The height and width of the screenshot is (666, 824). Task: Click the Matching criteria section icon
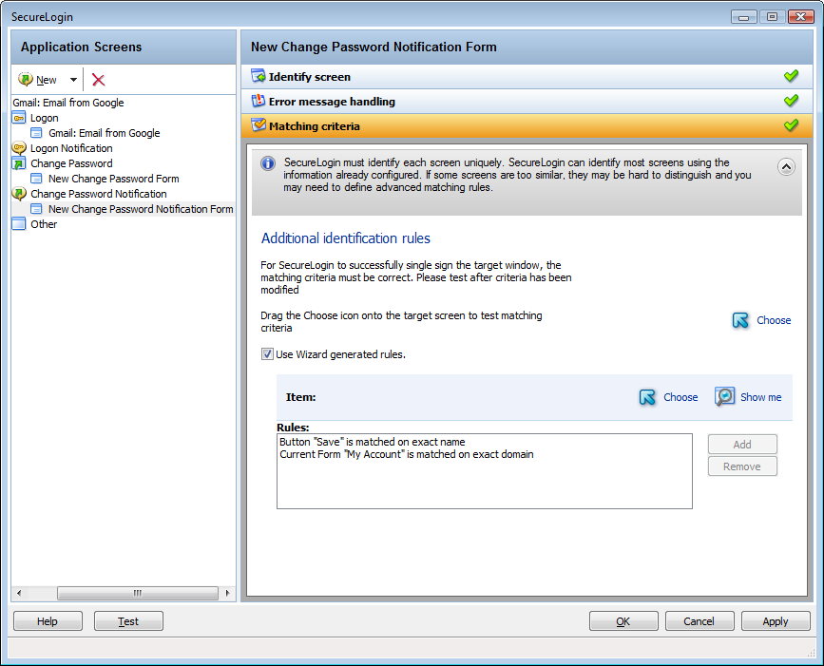pyautogui.click(x=258, y=125)
